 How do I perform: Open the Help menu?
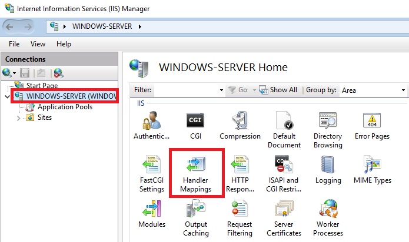(x=64, y=44)
